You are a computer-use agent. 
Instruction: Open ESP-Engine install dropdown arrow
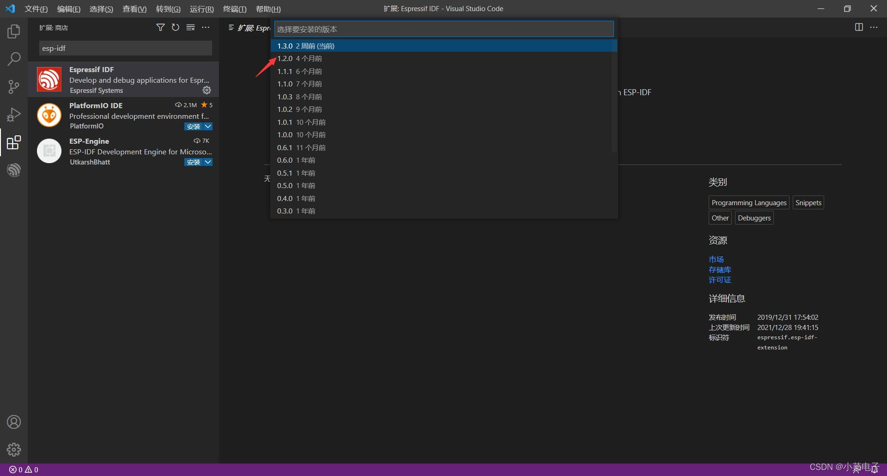208,162
